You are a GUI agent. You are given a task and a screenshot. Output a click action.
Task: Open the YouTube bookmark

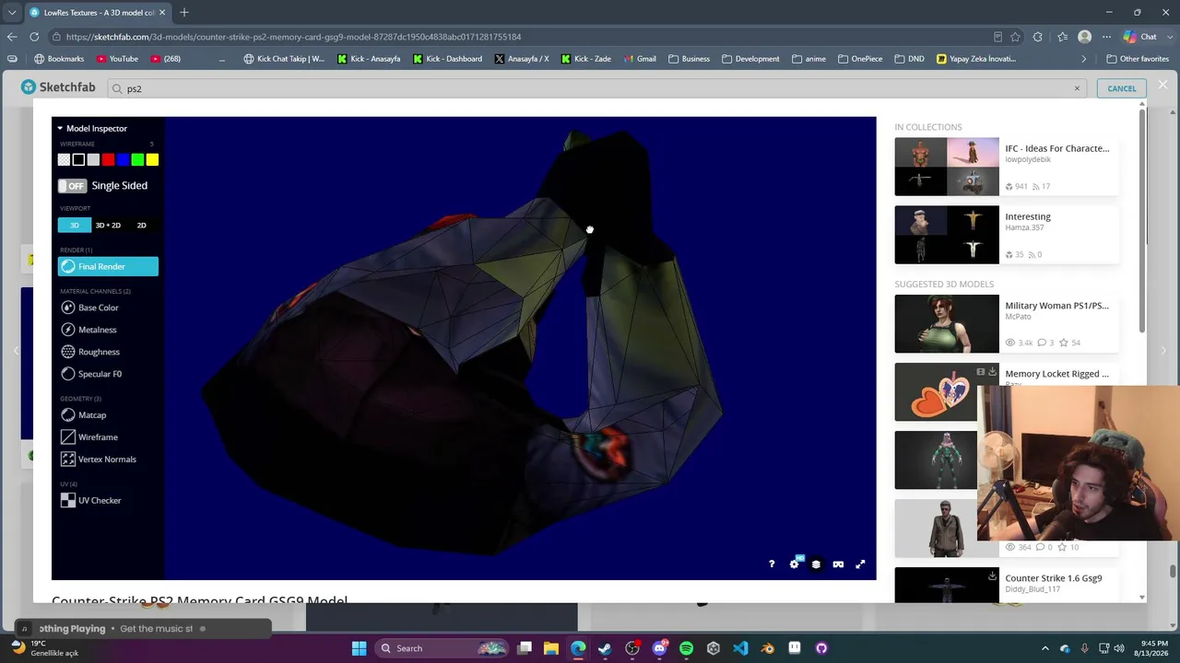pos(117,59)
